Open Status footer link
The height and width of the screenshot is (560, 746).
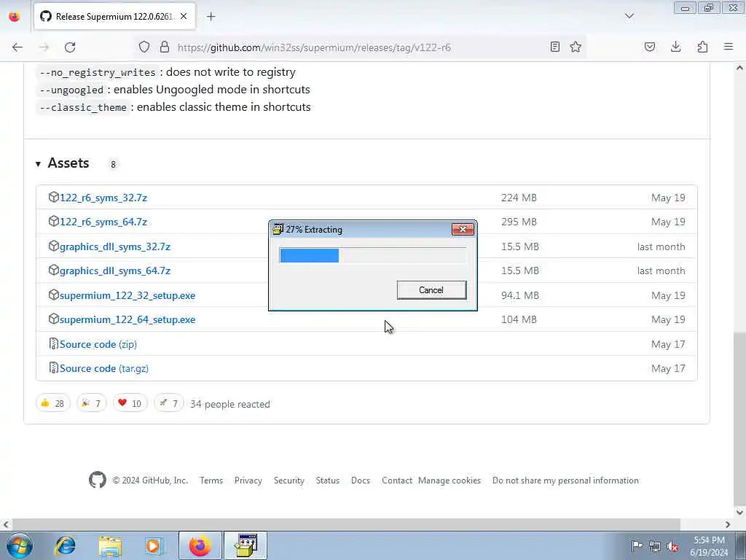coord(328,481)
